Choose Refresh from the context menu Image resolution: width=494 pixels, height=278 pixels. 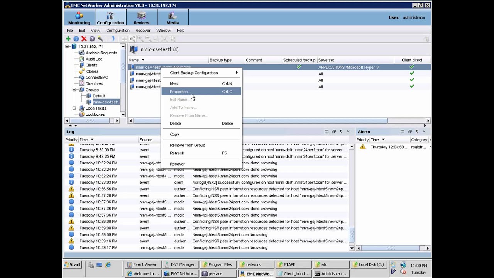click(201, 153)
